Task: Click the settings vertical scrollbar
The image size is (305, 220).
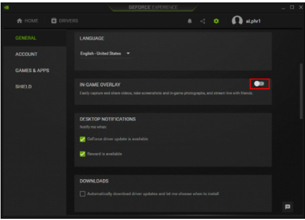Action: (301, 91)
